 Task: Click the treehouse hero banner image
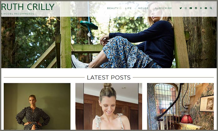109,42
